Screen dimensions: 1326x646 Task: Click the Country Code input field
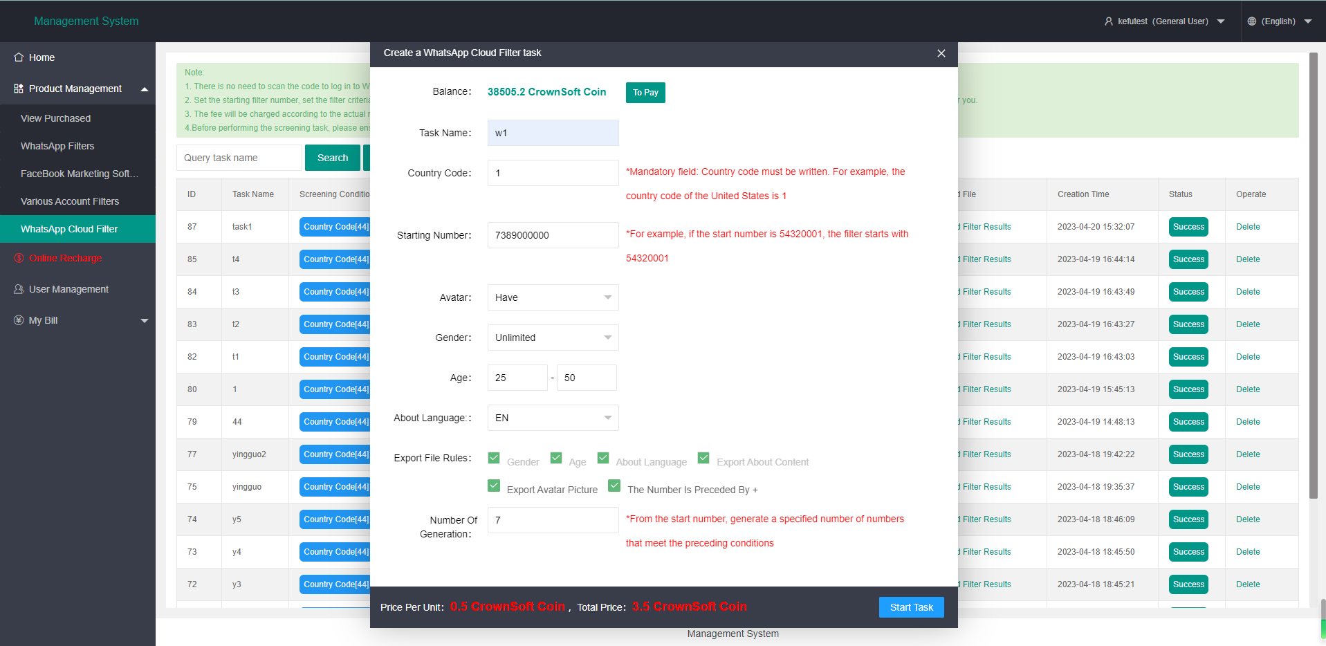pos(553,173)
